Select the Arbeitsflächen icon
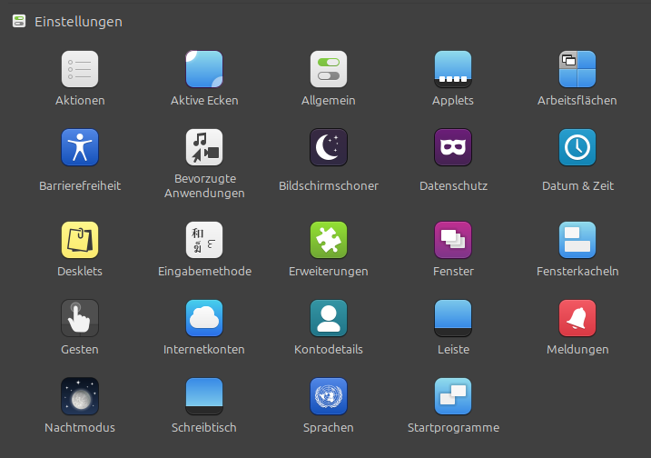This screenshot has height=458, width=651. 577,69
